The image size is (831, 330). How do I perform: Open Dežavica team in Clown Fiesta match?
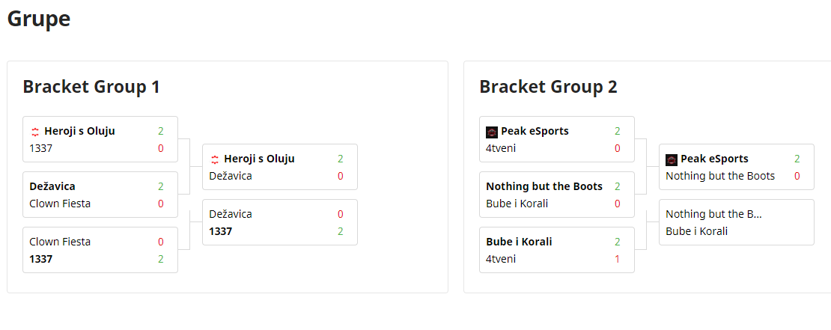(x=52, y=186)
